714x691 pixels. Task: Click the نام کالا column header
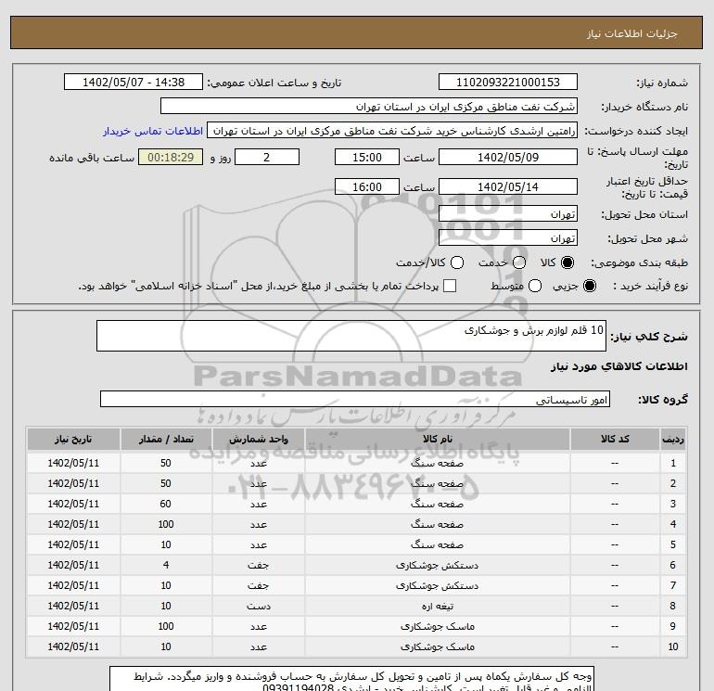point(437,439)
